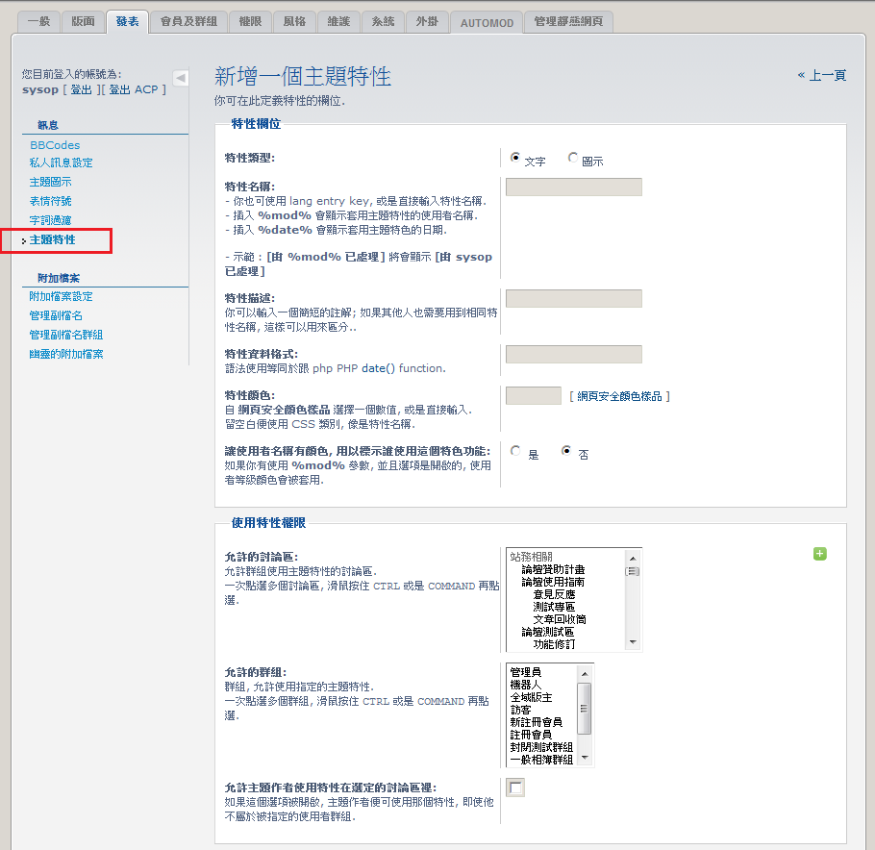Click down arrow of 允許的群組 list scrollbar
The width and height of the screenshot is (875, 850).
(x=585, y=758)
